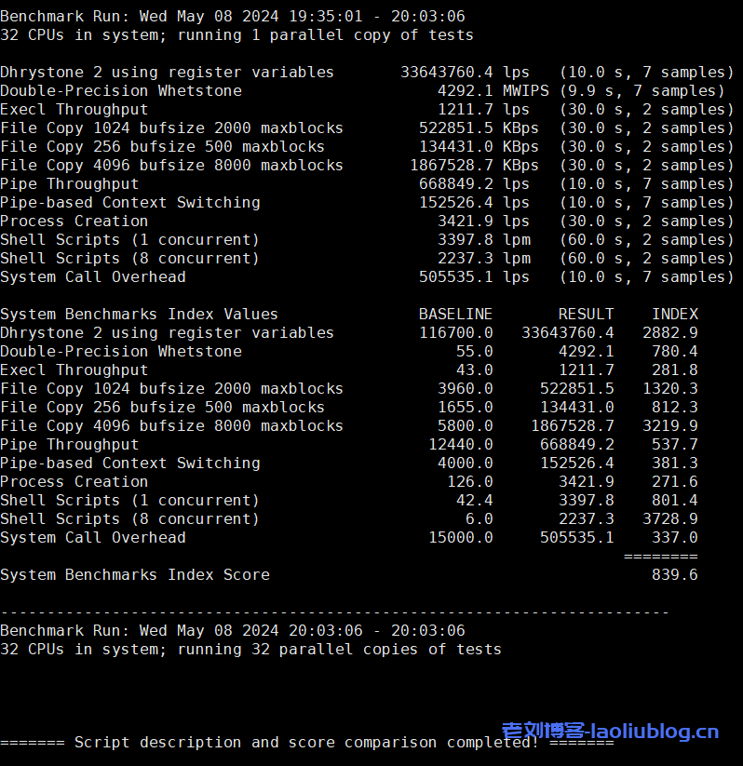Click the laoliublog.cn watermark link
The height and width of the screenshot is (766, 743).
click(610, 732)
